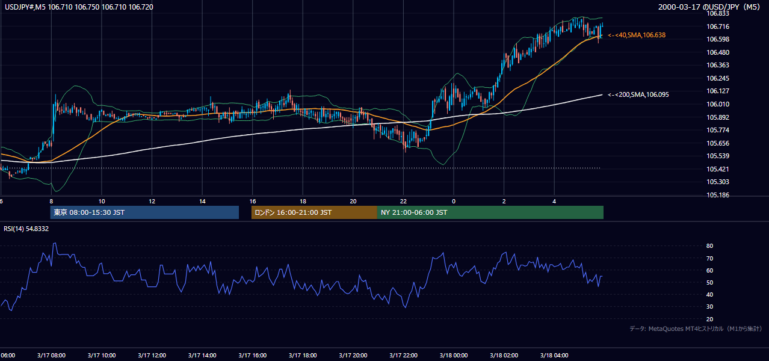Click the 3/17 08:00 time label
This screenshot has height=361, width=769.
click(51, 355)
